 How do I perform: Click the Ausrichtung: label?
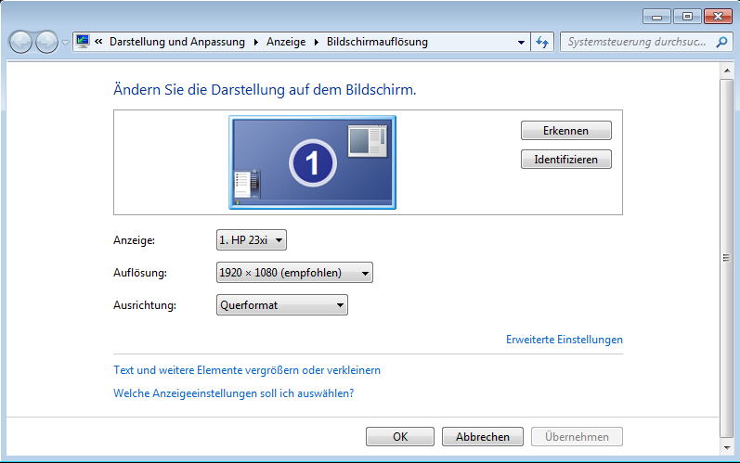click(145, 305)
